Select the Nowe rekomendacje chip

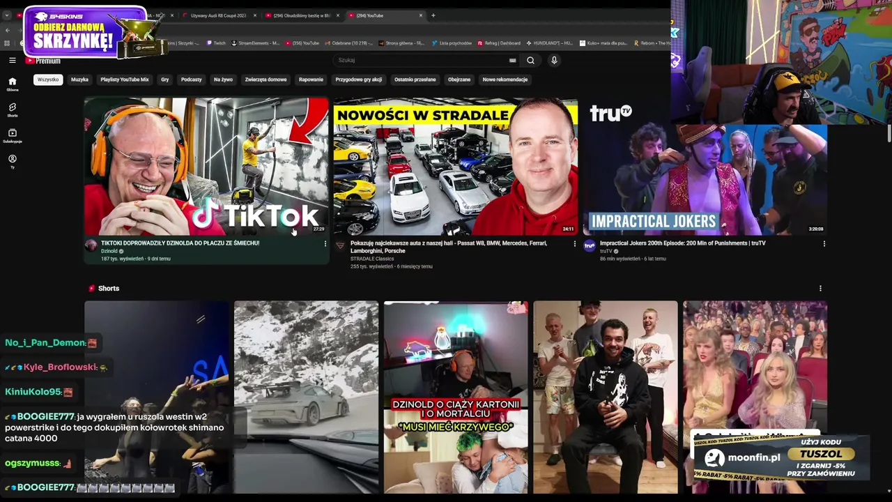[505, 79]
